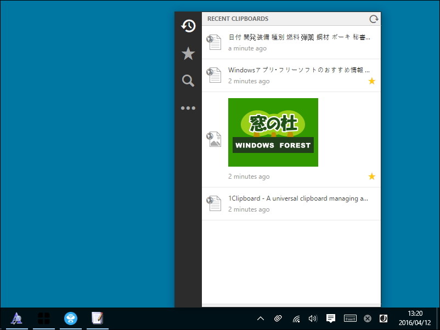The width and height of the screenshot is (440, 330).
Task: Click the text clip icon beside 1Clipboard entry
Action: 214,203
